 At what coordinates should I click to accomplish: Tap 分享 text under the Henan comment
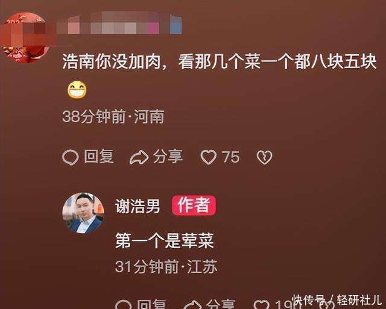click(x=168, y=157)
